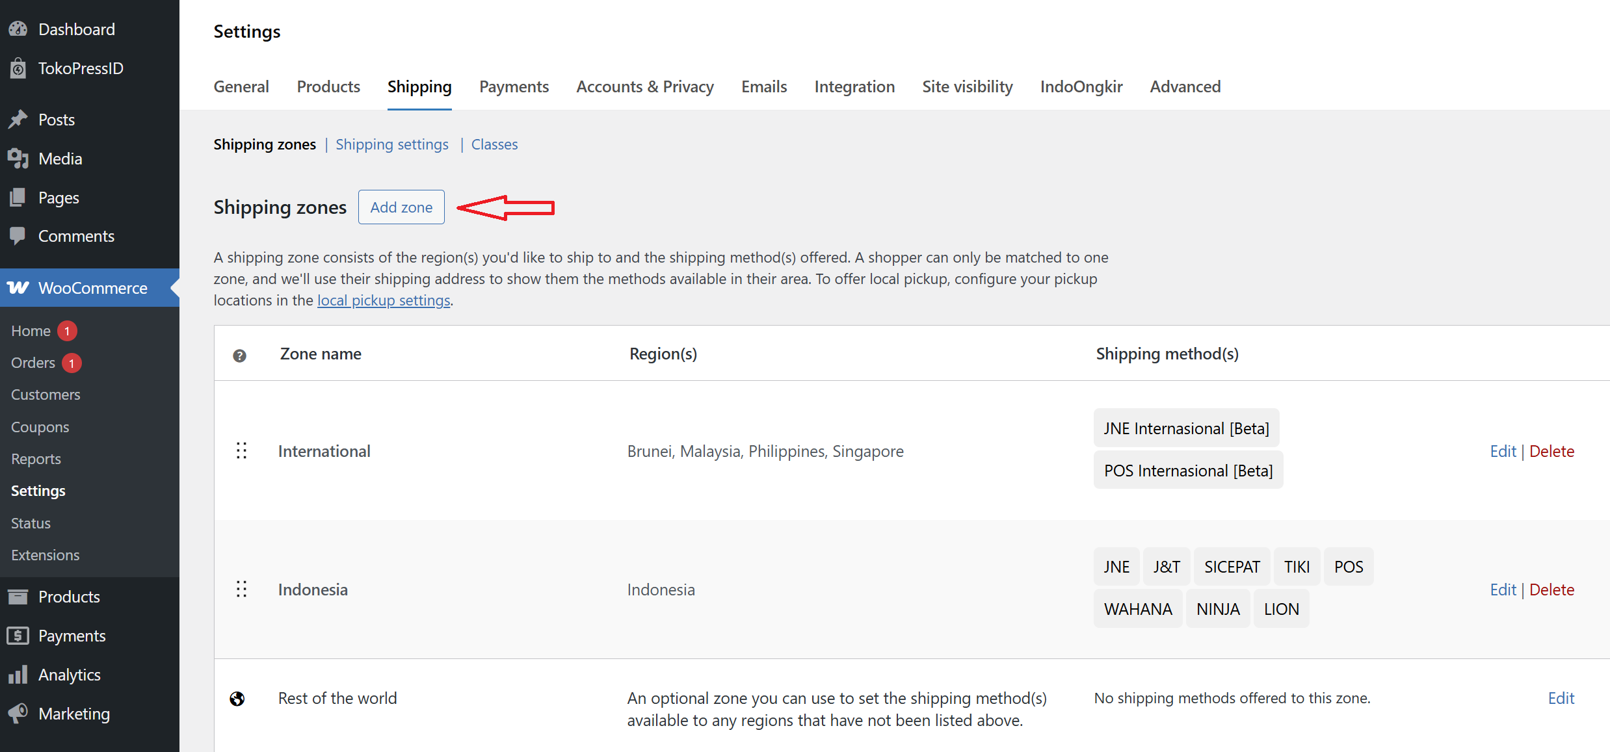Click the J&T shipping method tag
This screenshot has height=752, width=1610.
click(1167, 567)
